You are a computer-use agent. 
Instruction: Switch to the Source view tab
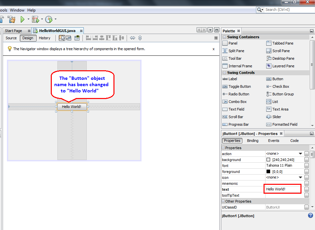point(11,38)
